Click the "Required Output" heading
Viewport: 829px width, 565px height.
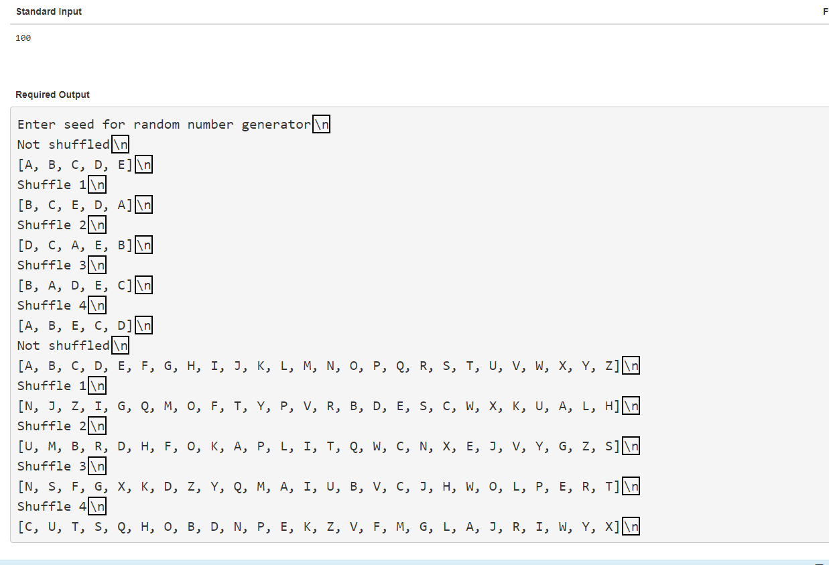[52, 95]
